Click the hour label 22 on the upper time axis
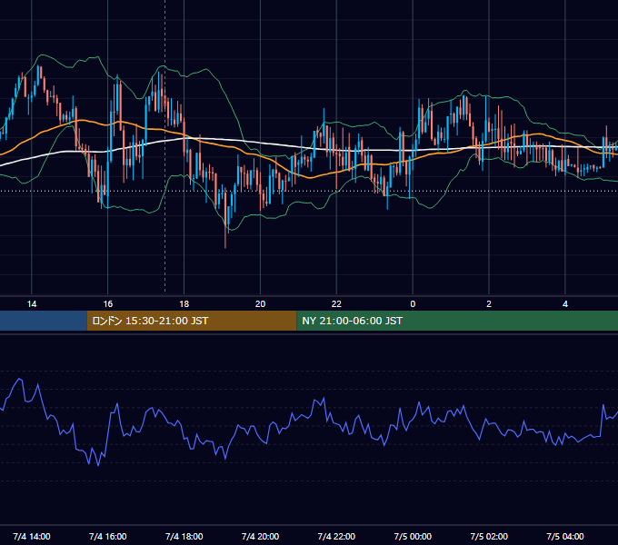Viewport: 618px width, 545px height. tap(336, 303)
